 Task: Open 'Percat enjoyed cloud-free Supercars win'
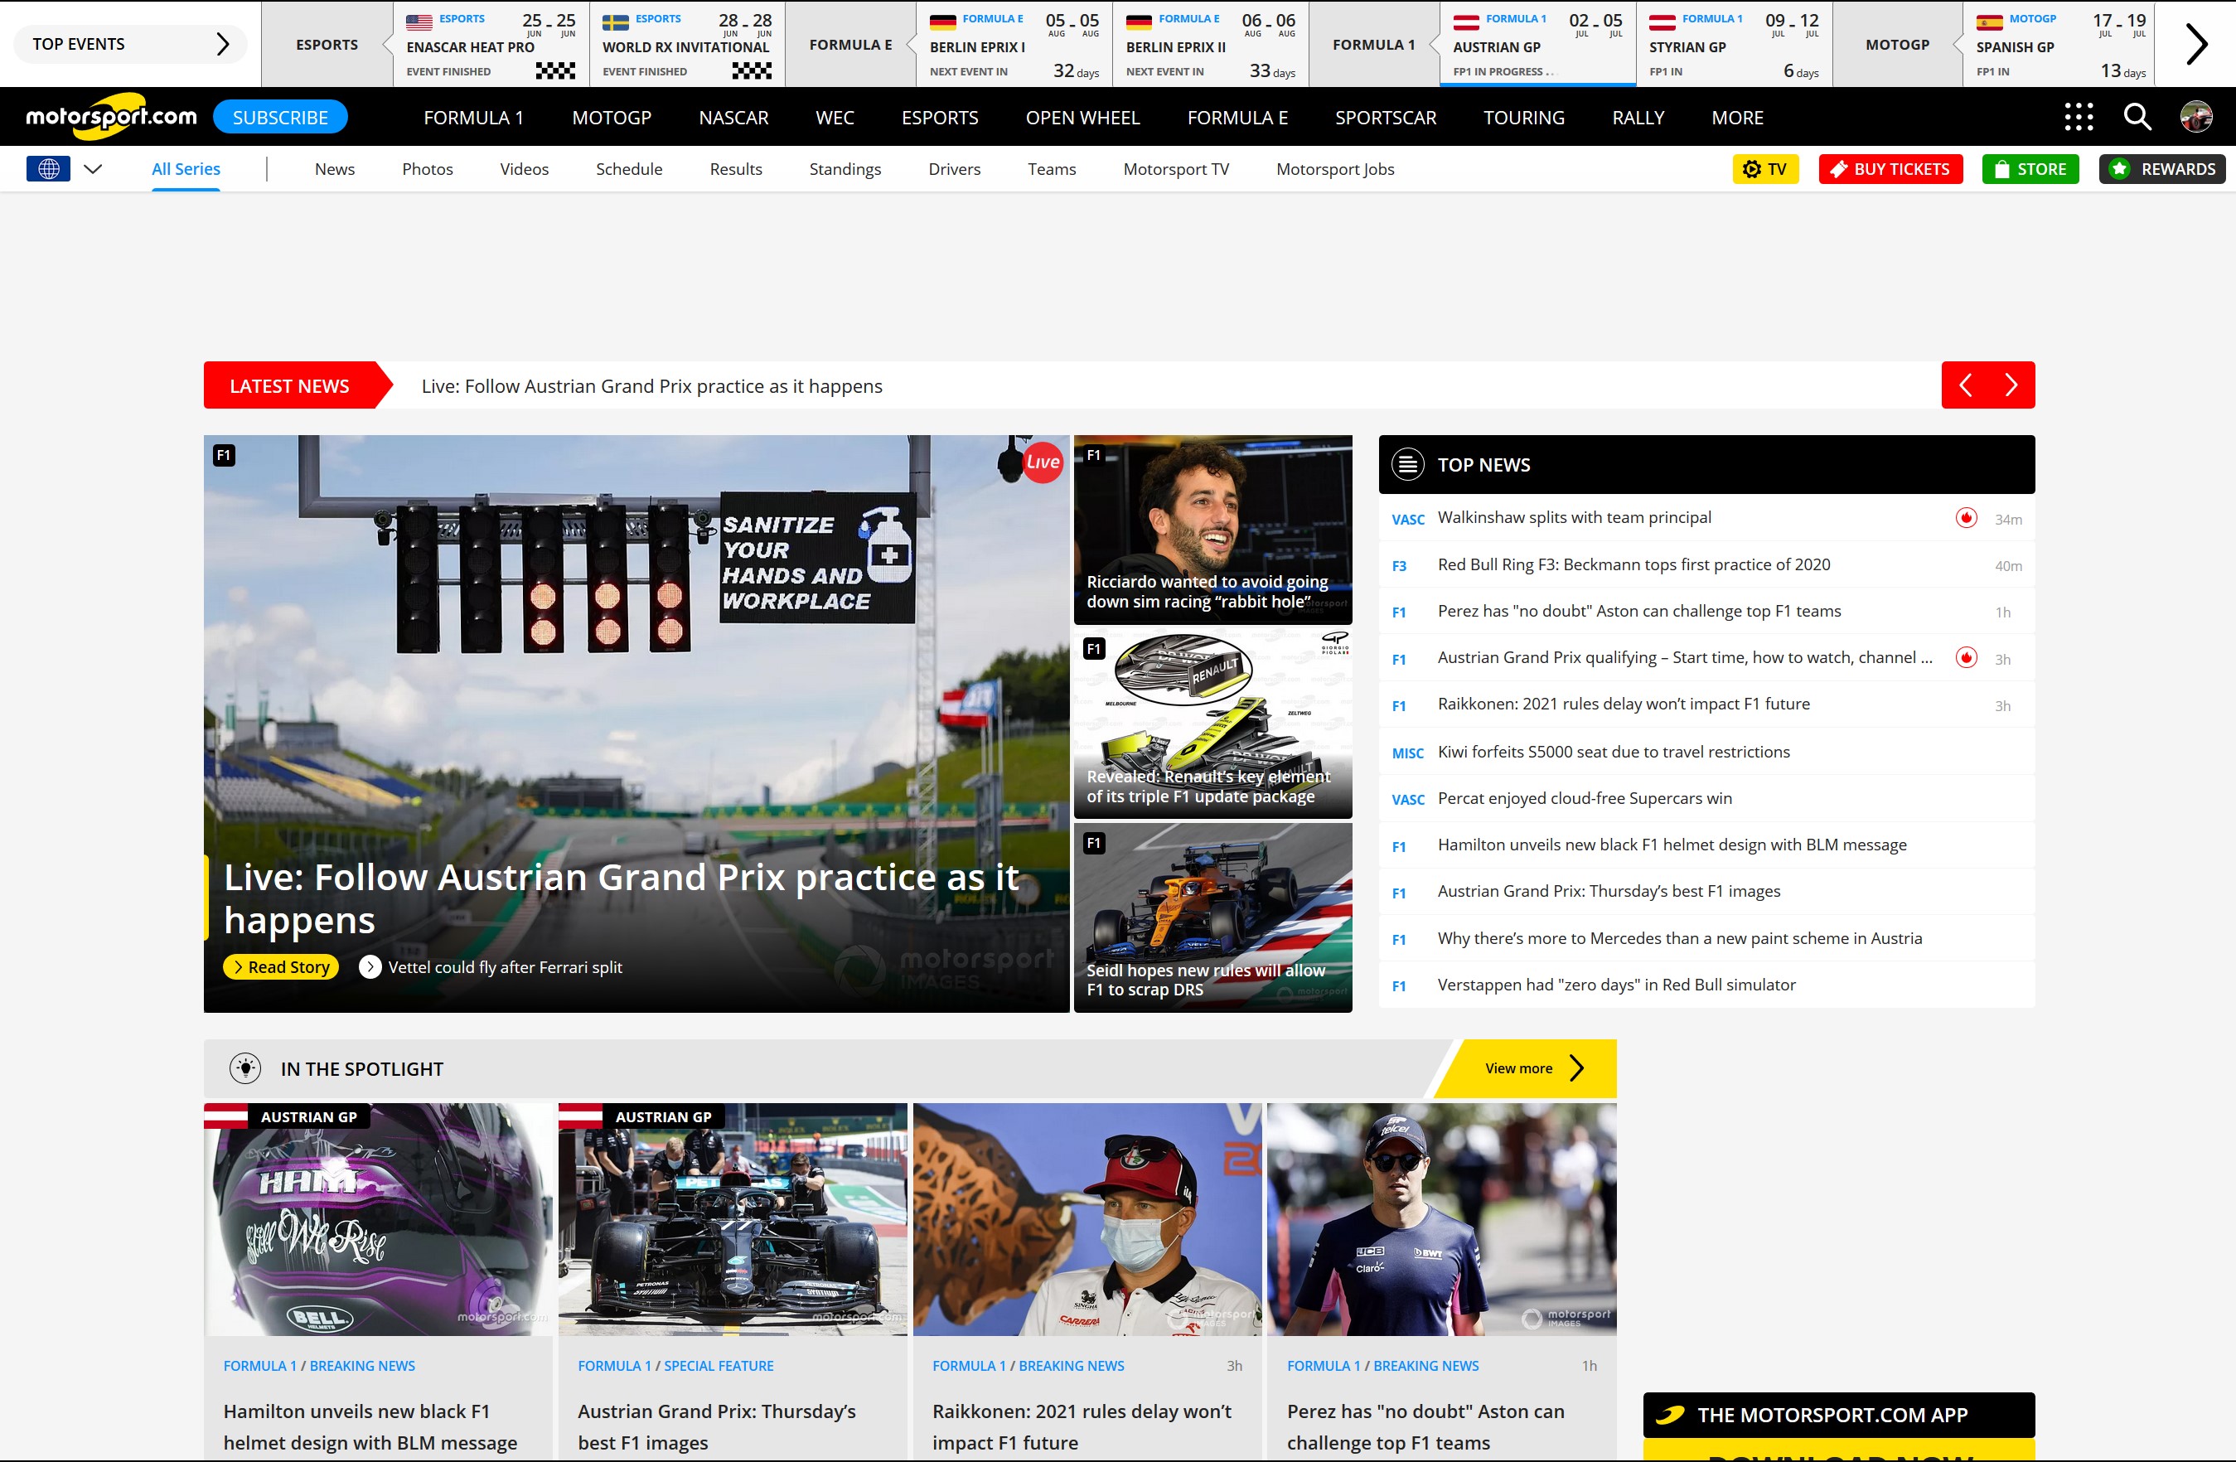[x=1584, y=799]
